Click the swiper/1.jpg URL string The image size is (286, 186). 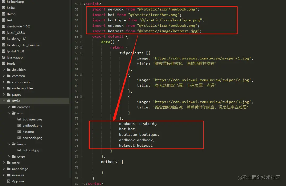[x=202, y=58]
